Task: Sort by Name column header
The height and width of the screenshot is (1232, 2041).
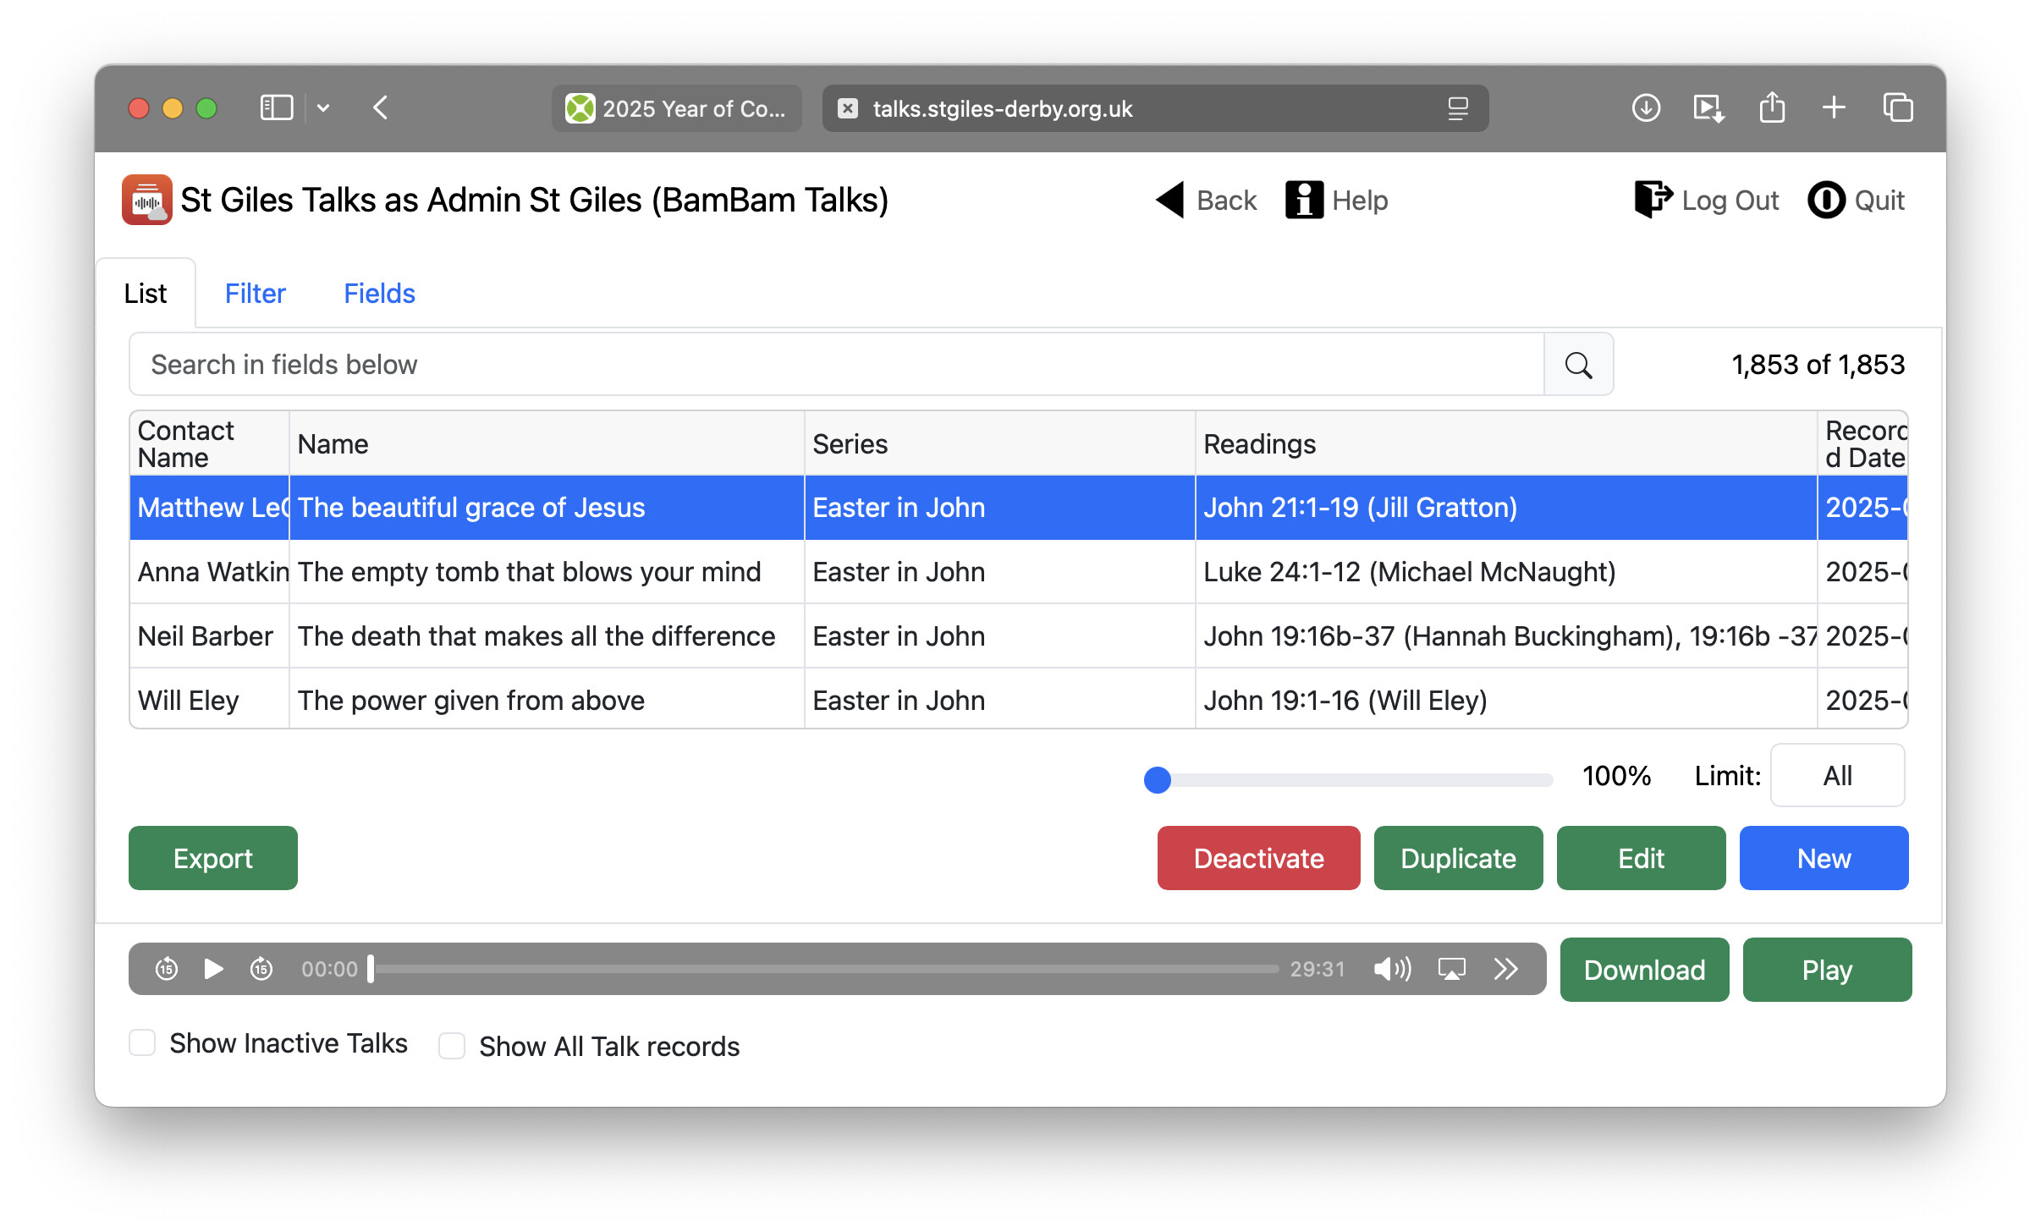Action: (x=547, y=443)
